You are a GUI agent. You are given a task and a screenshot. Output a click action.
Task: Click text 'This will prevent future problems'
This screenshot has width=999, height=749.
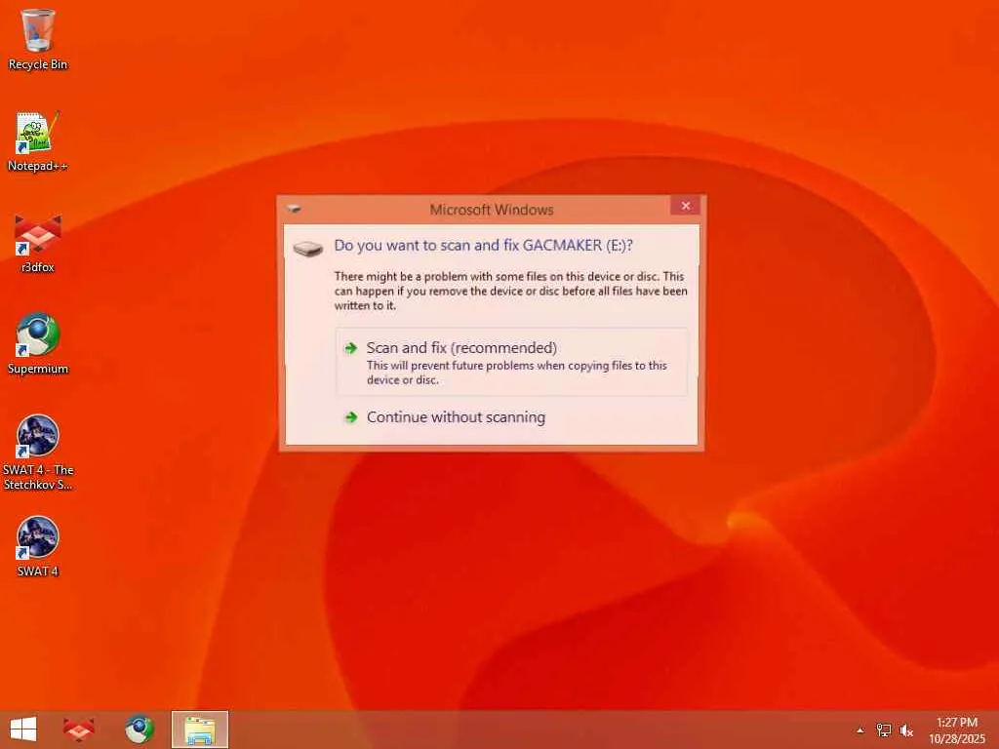517,373
